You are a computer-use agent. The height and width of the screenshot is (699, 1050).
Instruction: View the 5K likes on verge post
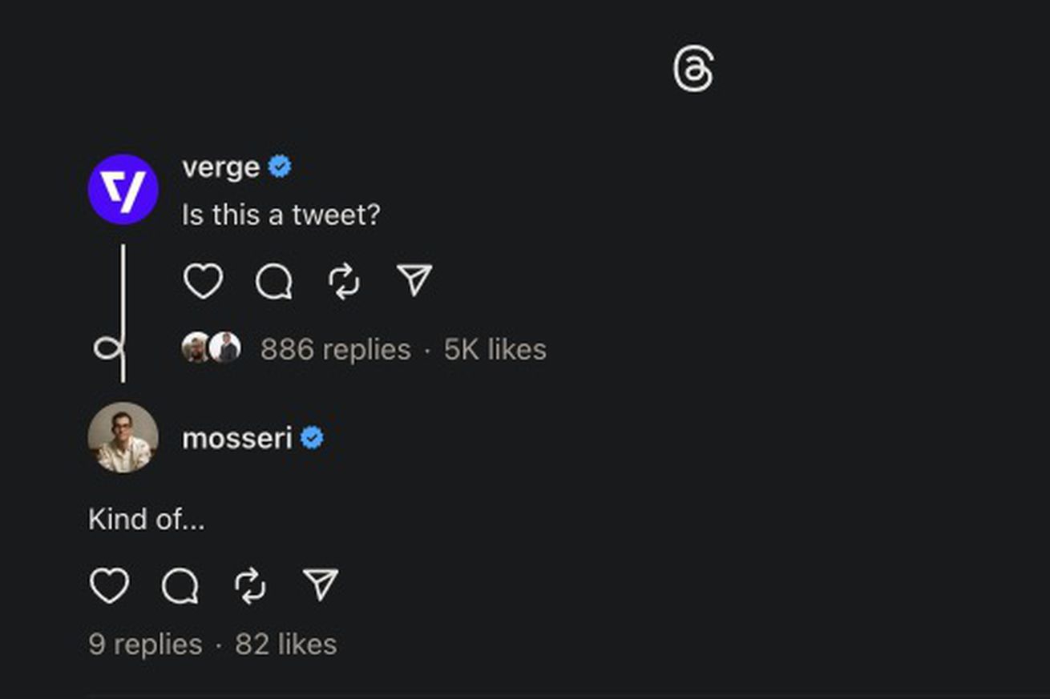(495, 349)
